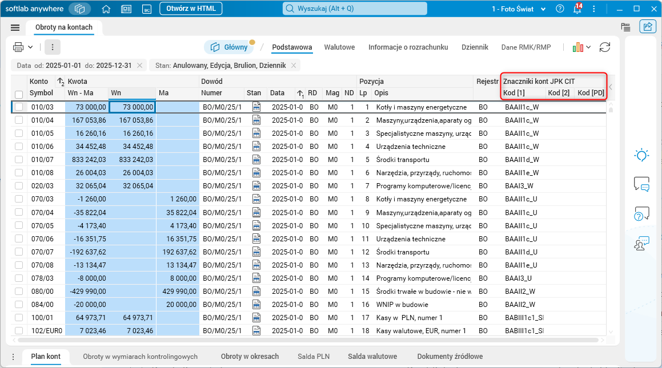Click the share/export icon top right
This screenshot has height=368, width=662.
tap(647, 27)
